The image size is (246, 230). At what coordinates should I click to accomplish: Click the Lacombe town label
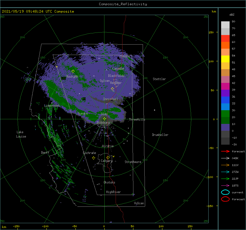click(x=118, y=69)
